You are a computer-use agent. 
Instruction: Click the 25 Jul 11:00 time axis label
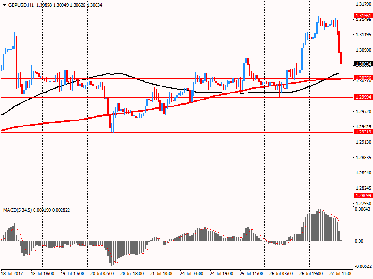(251, 274)
